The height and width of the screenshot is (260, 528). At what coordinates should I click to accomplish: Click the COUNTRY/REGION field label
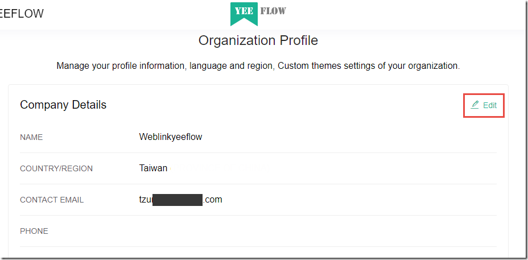tap(56, 169)
